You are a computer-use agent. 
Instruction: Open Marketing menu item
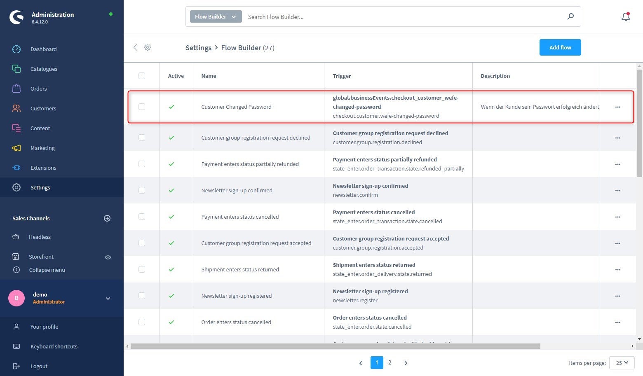pyautogui.click(x=62, y=148)
